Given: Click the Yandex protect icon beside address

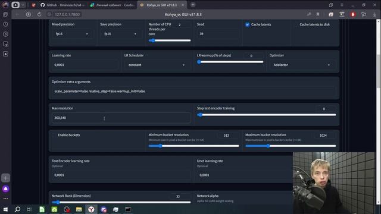Looking at the screenshot, I should click(29, 14).
